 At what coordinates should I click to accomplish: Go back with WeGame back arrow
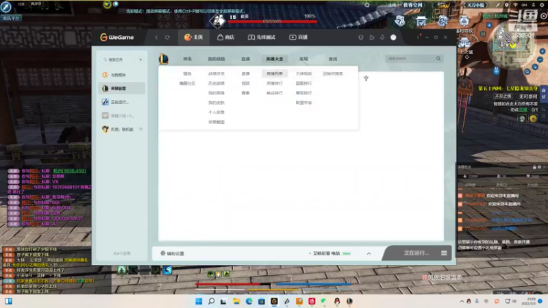coord(157,38)
